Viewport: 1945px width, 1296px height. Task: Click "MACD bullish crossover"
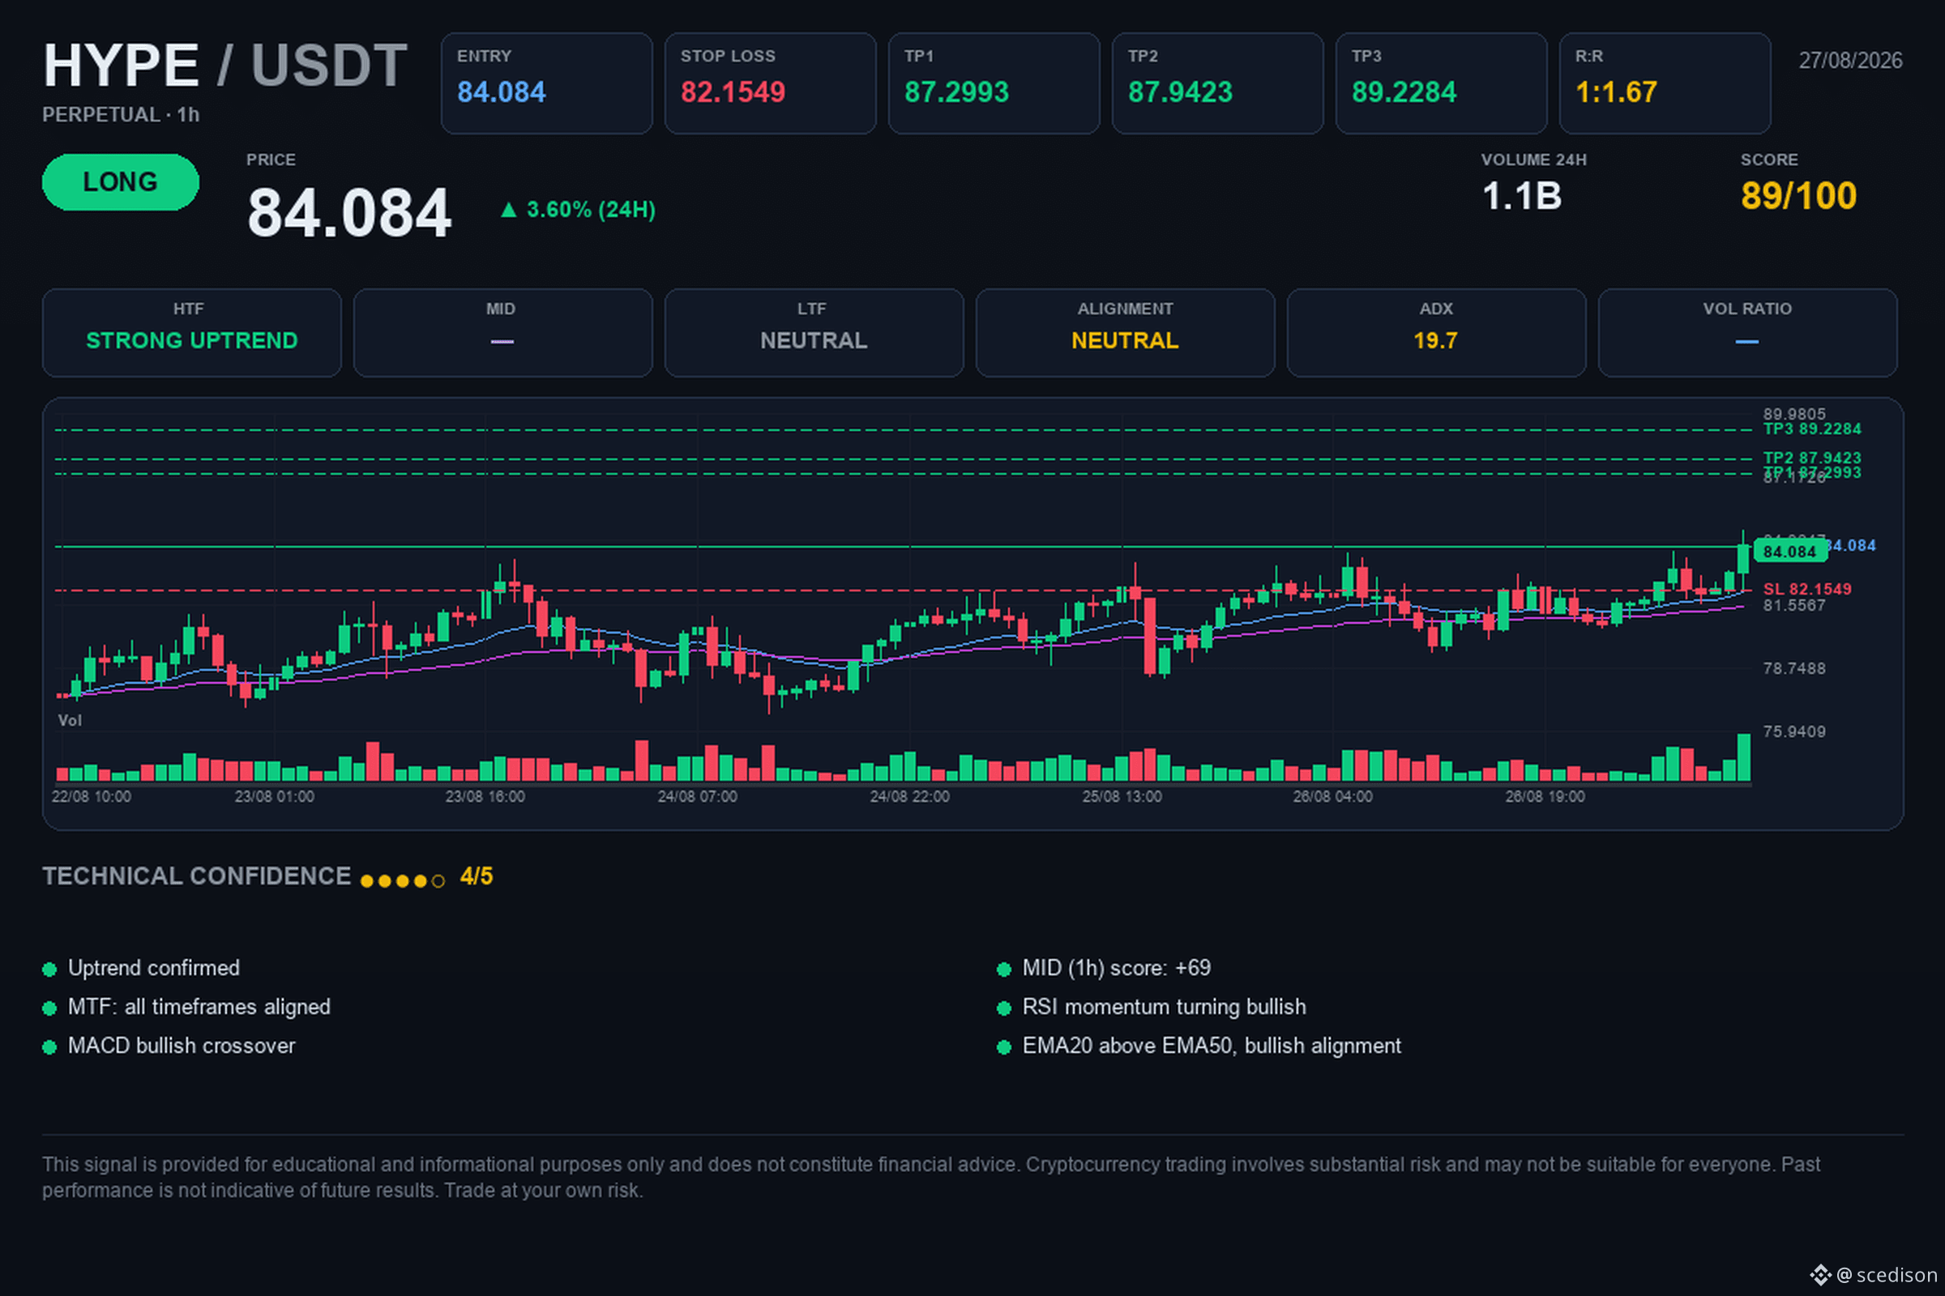pos(181,1046)
